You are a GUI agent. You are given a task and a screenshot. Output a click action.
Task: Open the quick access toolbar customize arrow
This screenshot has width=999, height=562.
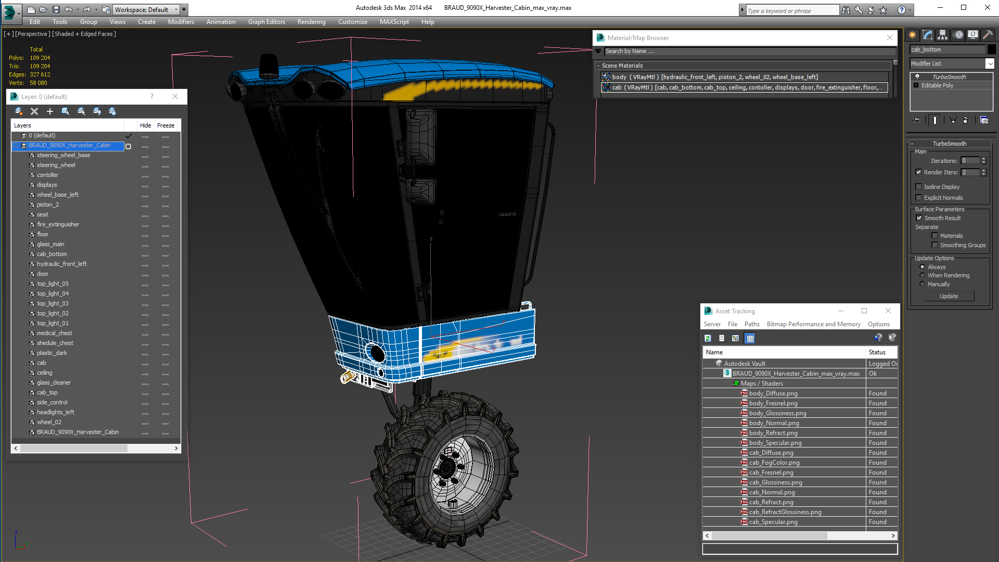pos(184,9)
